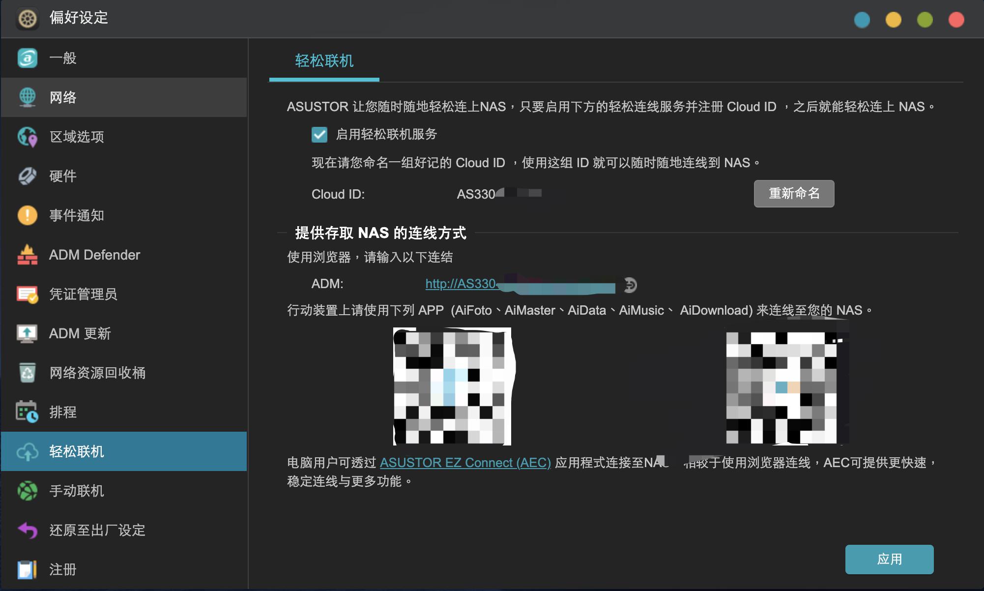Uncheck 启用轻松联机服务 checkbox
This screenshot has width=984, height=591.
pyautogui.click(x=319, y=134)
